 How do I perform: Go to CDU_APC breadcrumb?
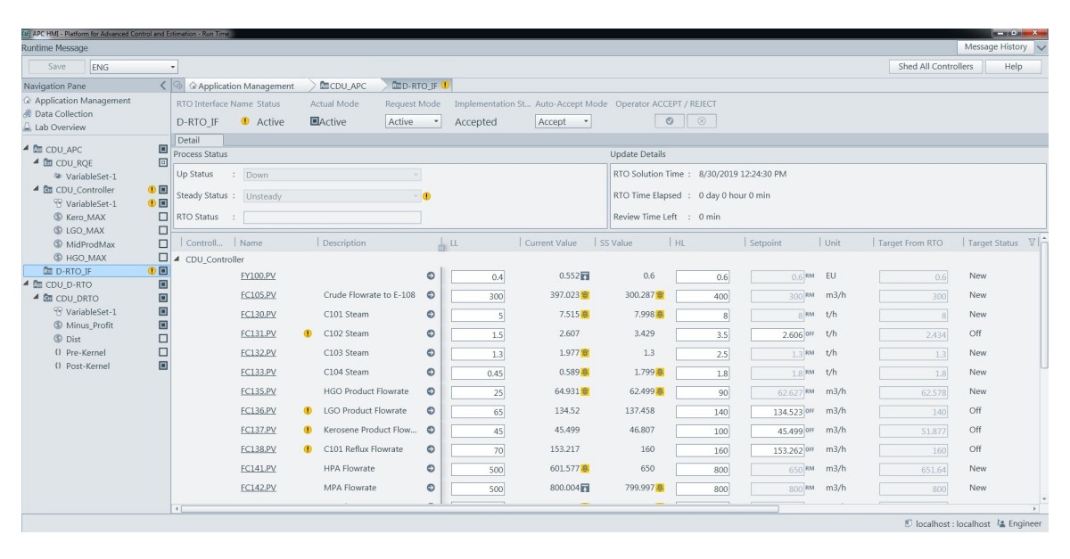(x=343, y=86)
